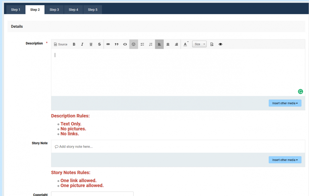This screenshot has height=196, width=309.
Task: Insert a hyperlink in the description
Action: (x=108, y=44)
